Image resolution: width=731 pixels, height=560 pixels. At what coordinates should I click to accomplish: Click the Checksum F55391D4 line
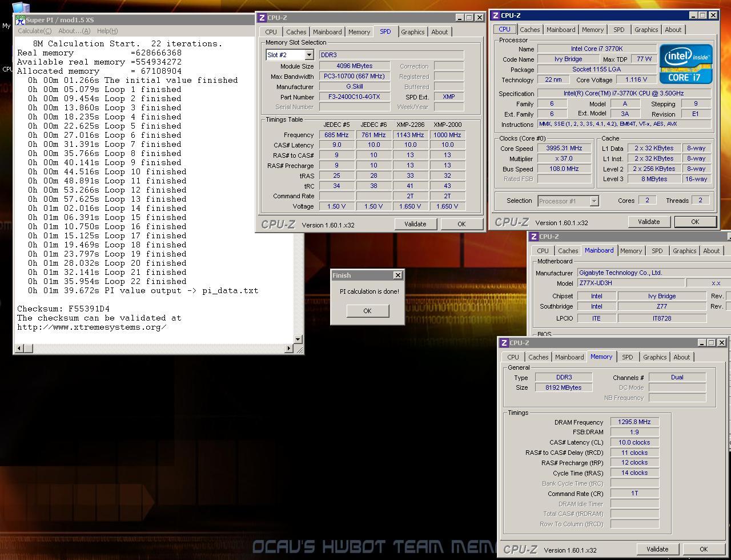[x=63, y=309]
